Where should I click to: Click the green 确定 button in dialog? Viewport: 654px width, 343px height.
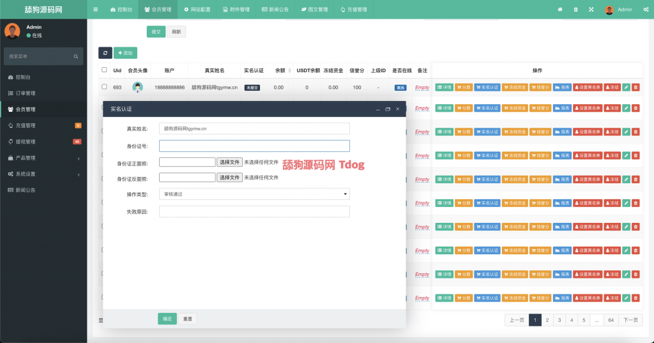167,319
